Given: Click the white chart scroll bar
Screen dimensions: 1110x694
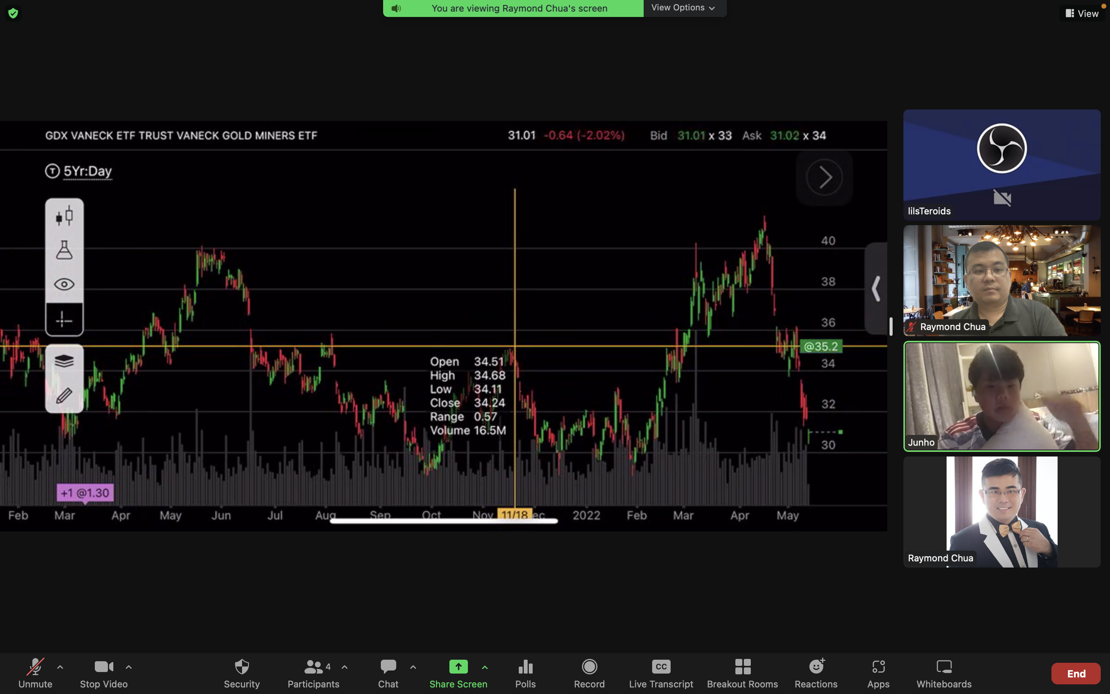Looking at the screenshot, I should (444, 521).
